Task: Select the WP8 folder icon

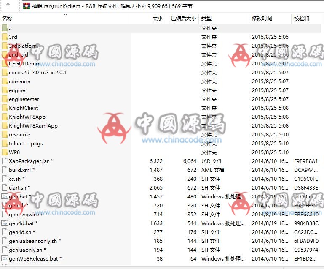Action: (x=5, y=152)
